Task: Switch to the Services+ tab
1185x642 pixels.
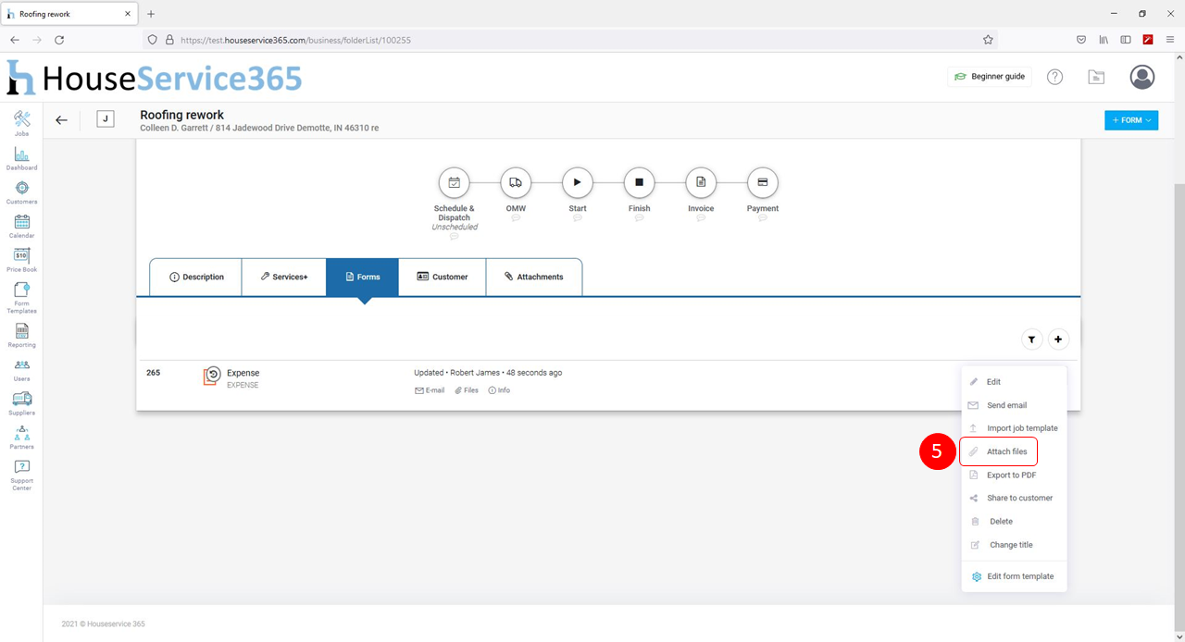Action: click(283, 277)
